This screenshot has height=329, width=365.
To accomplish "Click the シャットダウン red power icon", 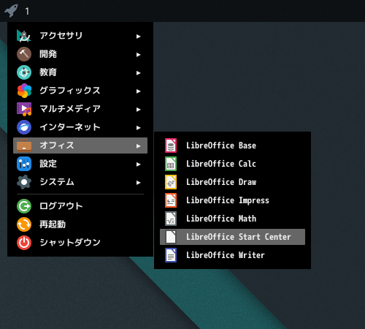I will [24, 243].
